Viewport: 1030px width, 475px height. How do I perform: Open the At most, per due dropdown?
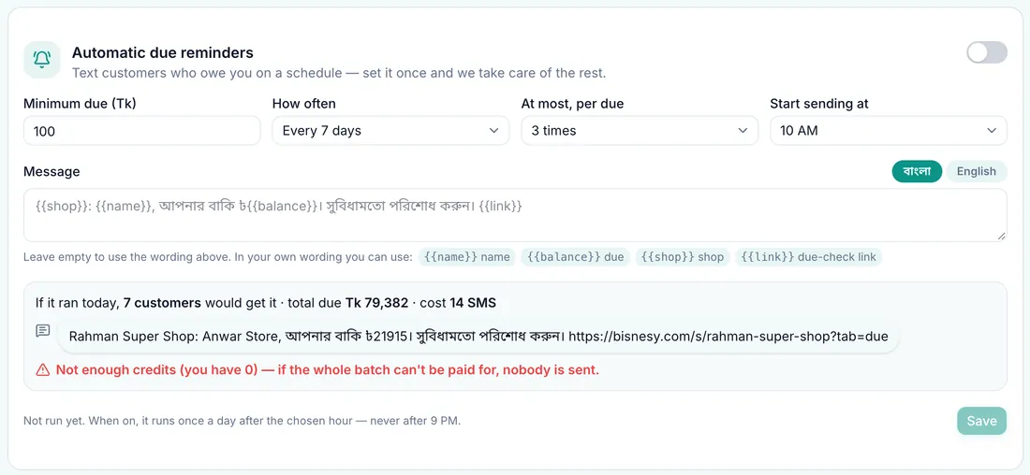coord(640,131)
